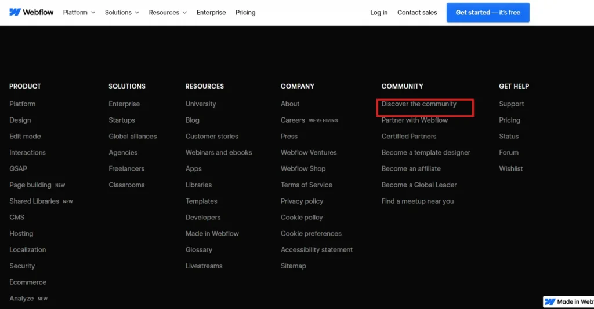
Task: Select the Interactions link
Action: (27, 153)
